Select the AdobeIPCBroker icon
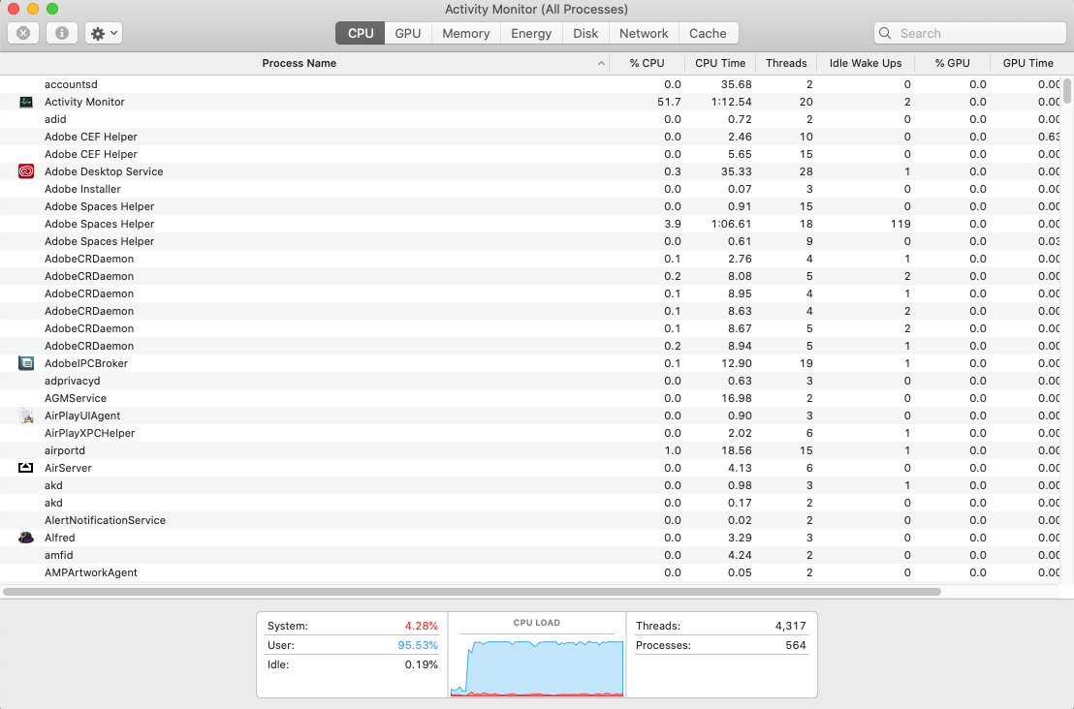Viewport: 1074px width, 709px height. click(26, 363)
